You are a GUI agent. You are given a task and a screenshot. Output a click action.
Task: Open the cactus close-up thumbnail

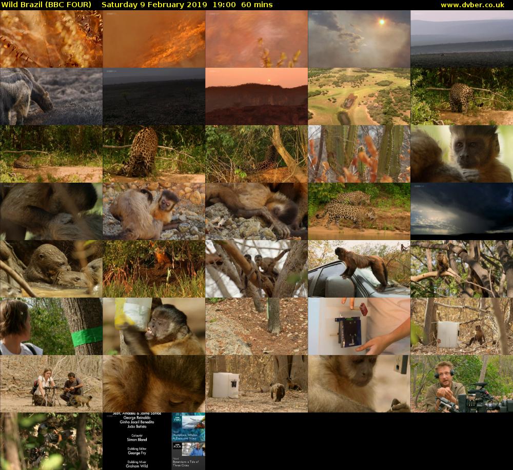point(359,154)
